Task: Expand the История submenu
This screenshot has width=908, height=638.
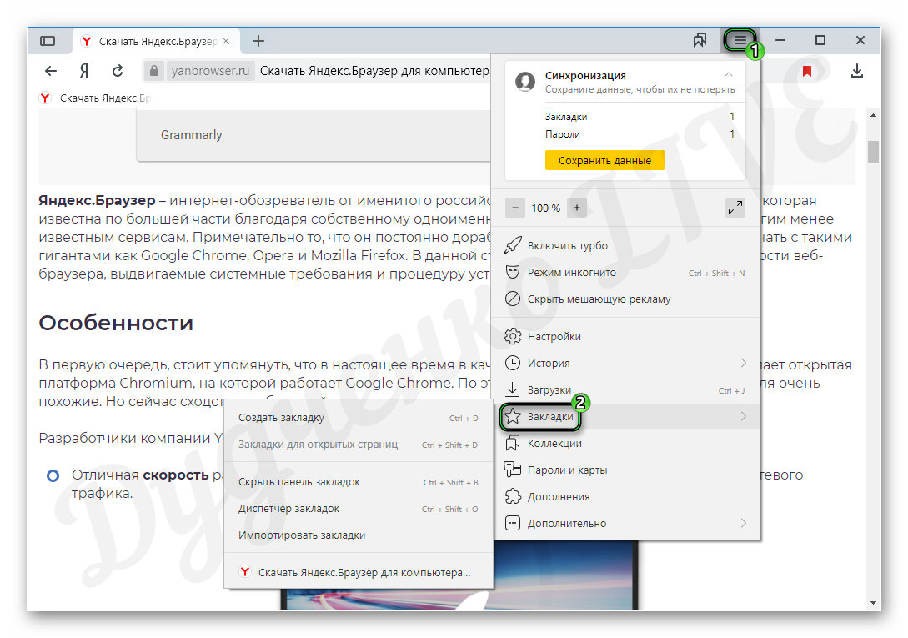Action: coord(625,364)
